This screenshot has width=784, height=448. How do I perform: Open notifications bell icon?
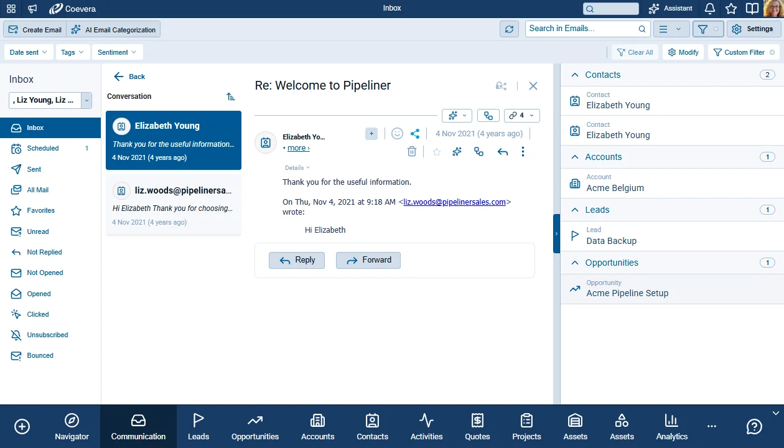710,9
